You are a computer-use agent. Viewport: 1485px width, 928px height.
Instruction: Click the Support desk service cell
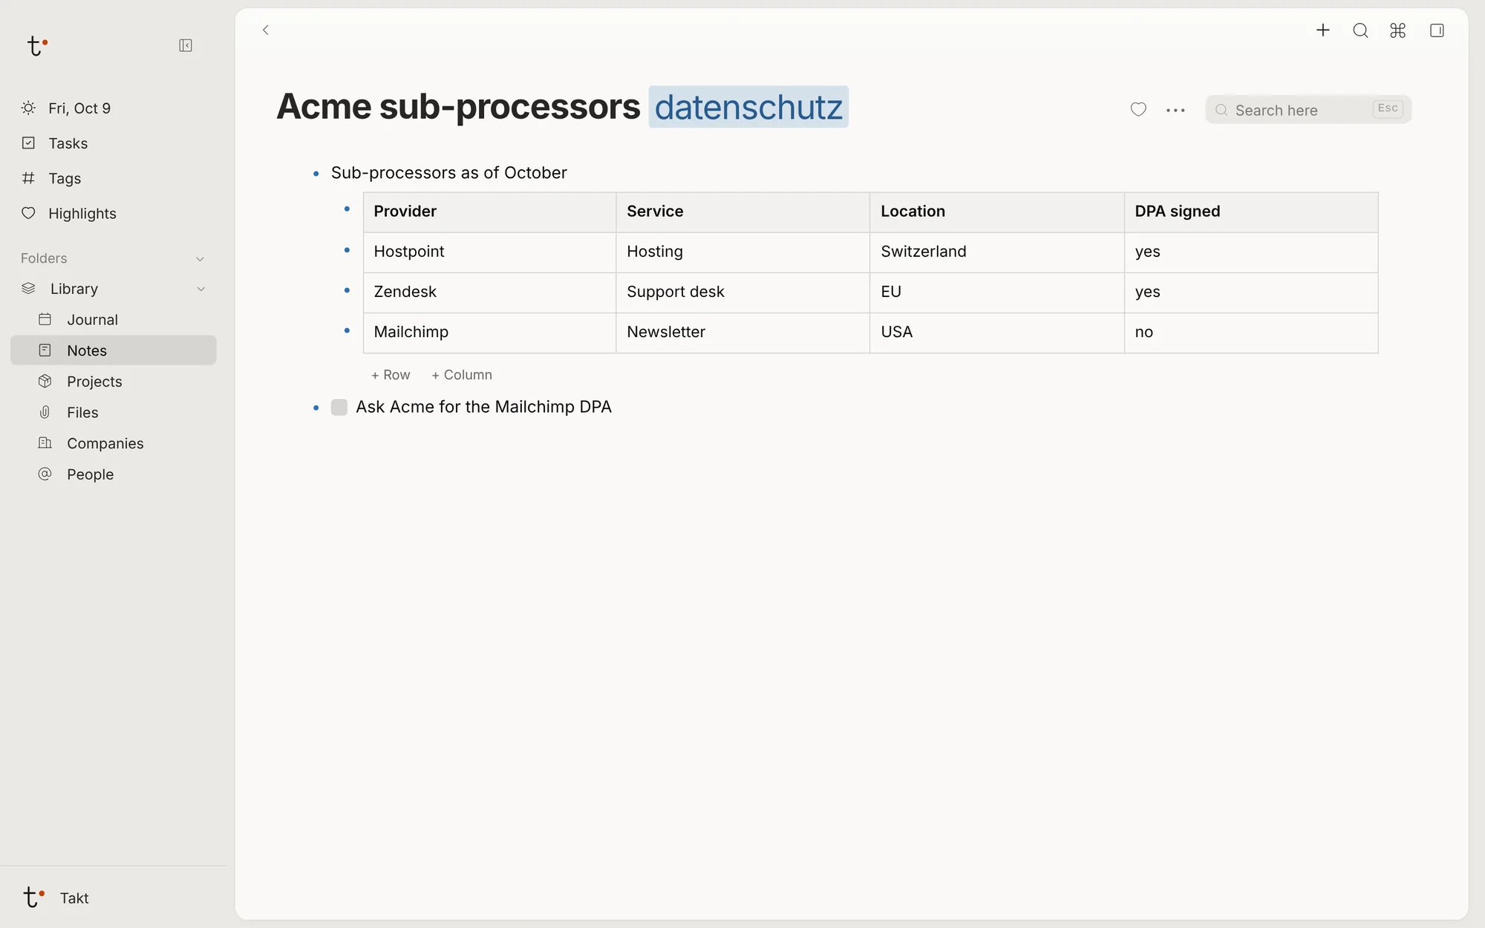coord(743,293)
